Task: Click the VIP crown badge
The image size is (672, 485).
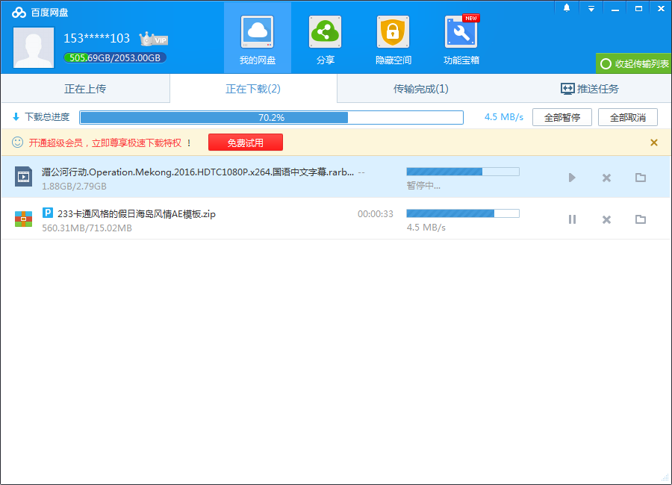Action: (x=153, y=39)
